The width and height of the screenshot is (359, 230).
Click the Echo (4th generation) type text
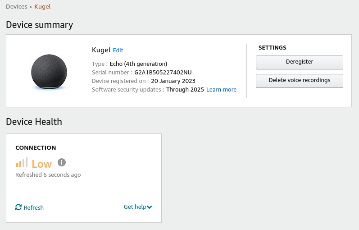[138, 64]
